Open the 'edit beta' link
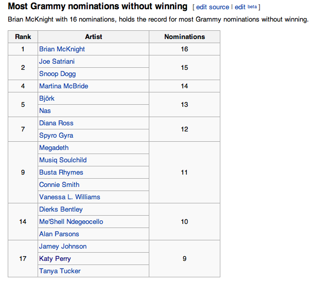The width and height of the screenshot is (312, 284). (246, 7)
